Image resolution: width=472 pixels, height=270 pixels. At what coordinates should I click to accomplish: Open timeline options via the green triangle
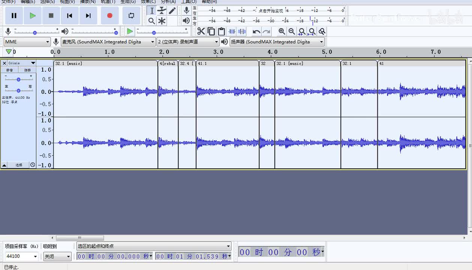pyautogui.click(x=9, y=52)
